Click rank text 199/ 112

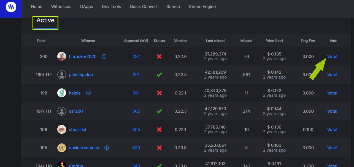click(44, 75)
